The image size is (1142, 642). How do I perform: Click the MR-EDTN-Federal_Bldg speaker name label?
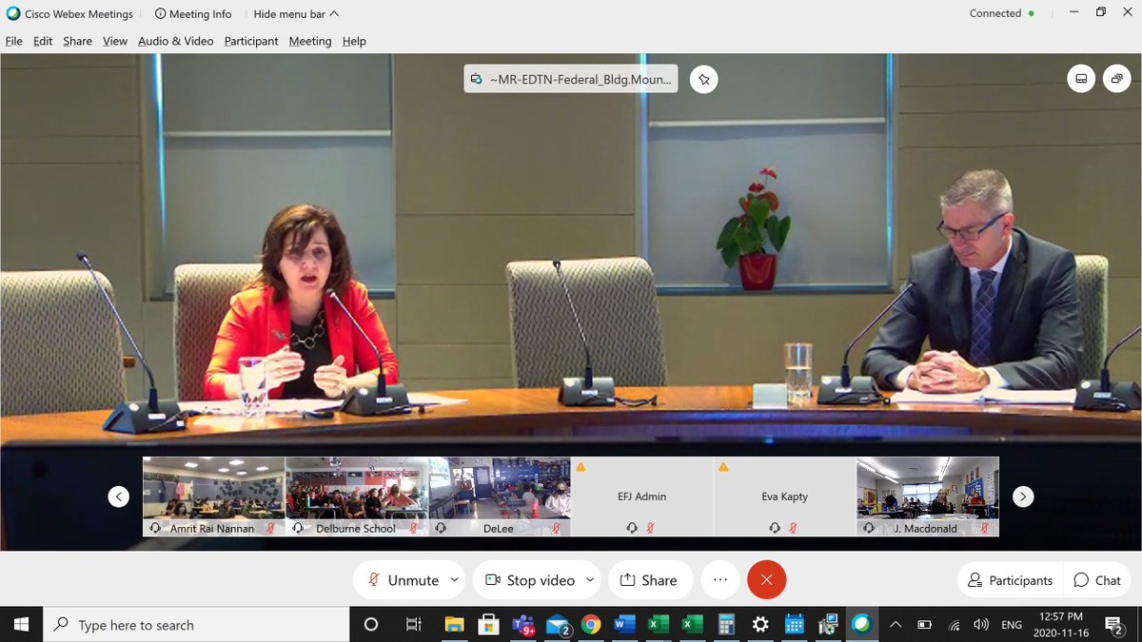(571, 80)
